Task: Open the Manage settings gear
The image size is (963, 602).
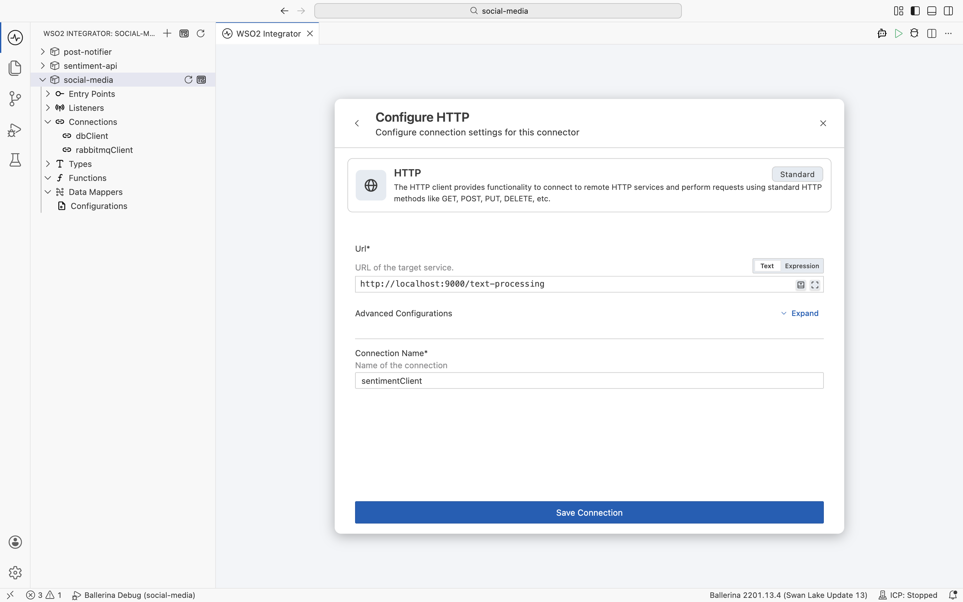Action: tap(15, 573)
